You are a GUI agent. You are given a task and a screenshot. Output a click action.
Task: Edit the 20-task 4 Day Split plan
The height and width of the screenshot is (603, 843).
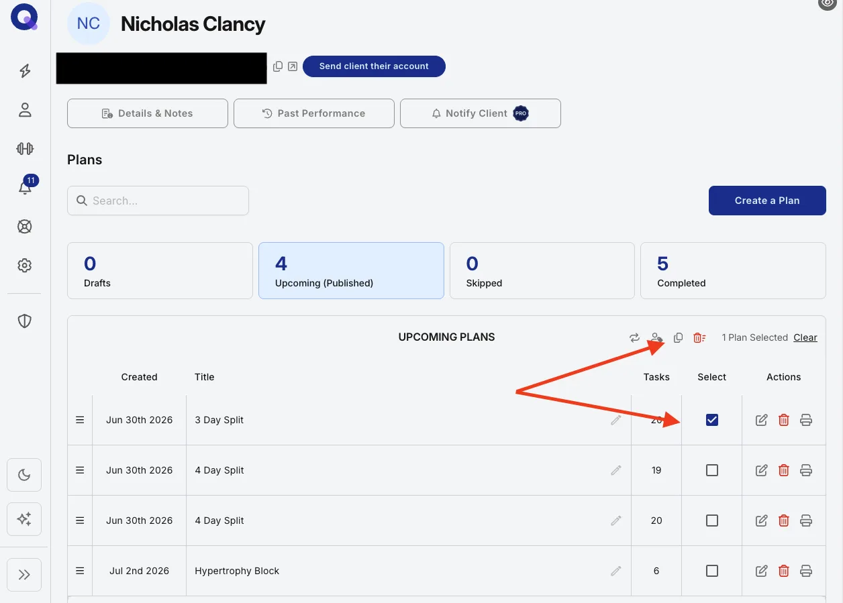(x=762, y=520)
